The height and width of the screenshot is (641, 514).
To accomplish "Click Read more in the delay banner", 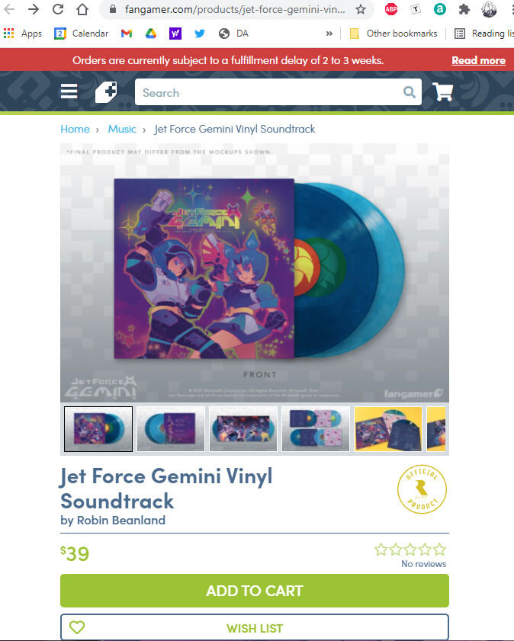I will [478, 60].
